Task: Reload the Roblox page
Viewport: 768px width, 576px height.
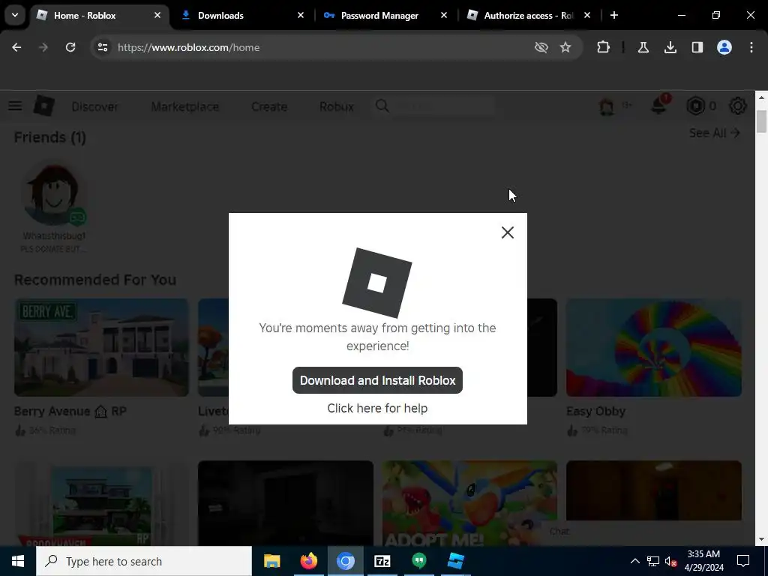Action: point(70,47)
